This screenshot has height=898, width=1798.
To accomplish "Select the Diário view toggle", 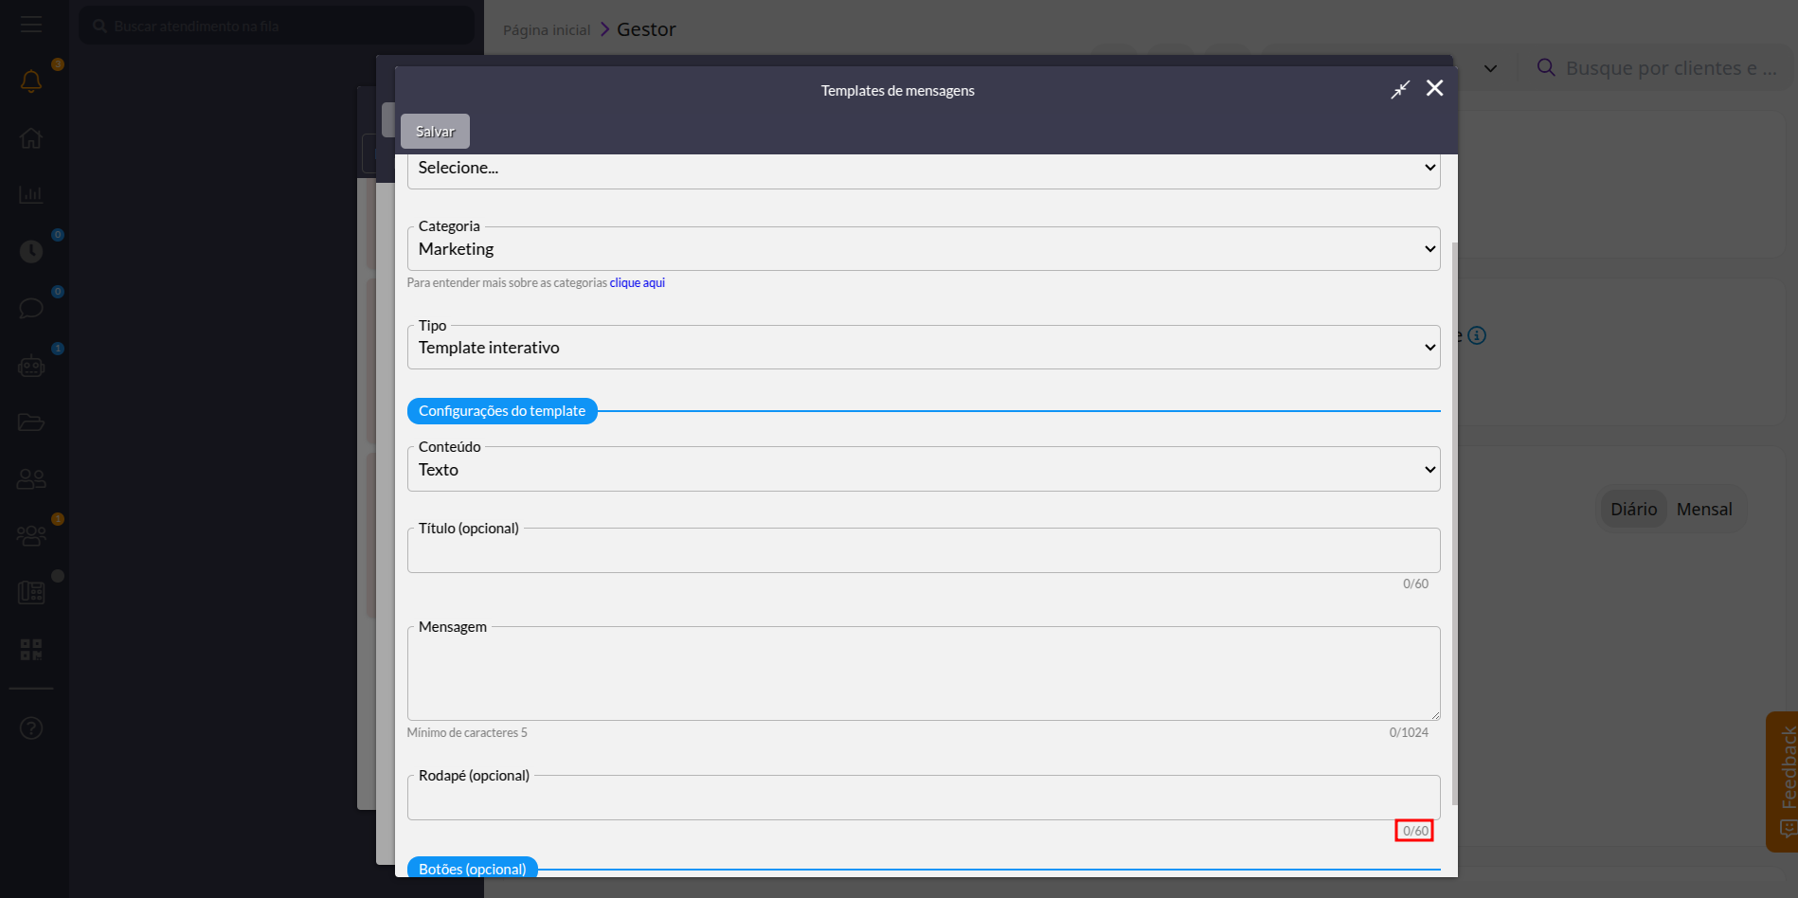I will point(1634,510).
